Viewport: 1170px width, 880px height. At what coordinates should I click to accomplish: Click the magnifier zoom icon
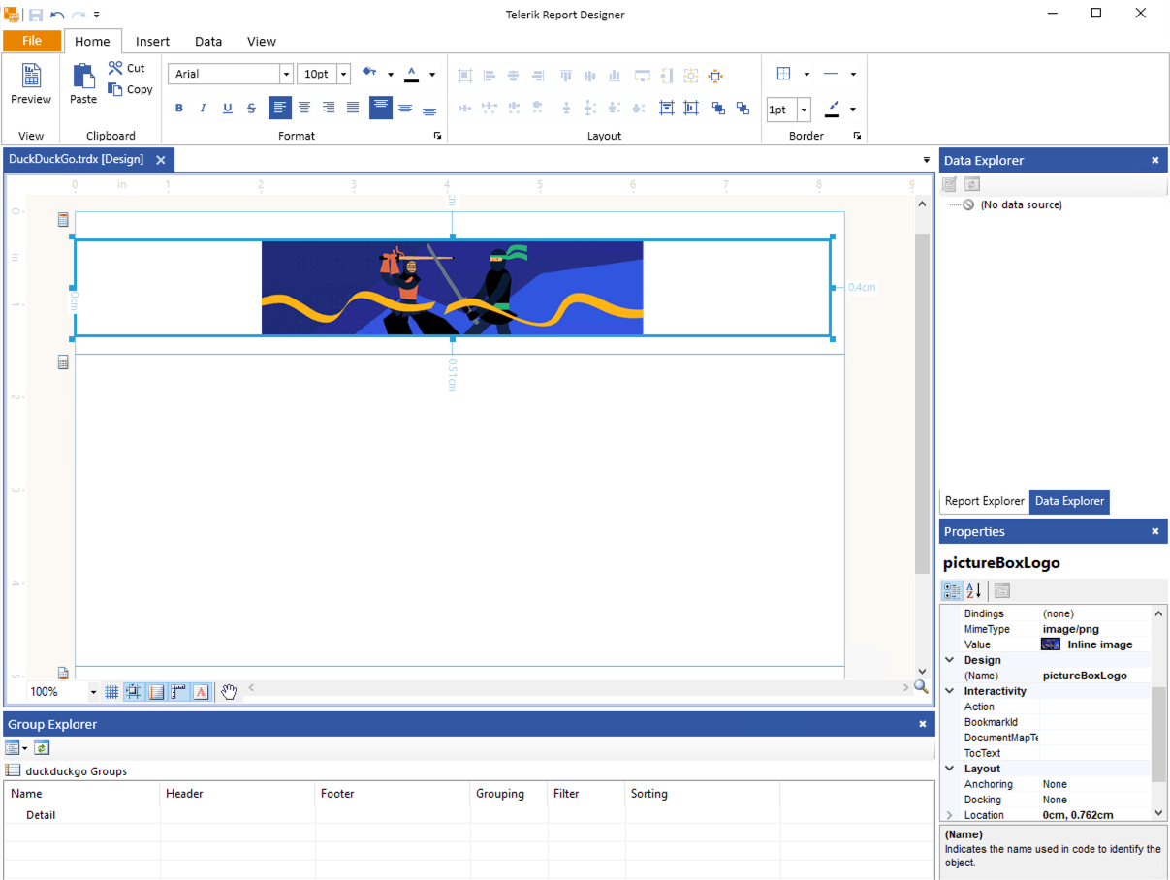pyautogui.click(x=921, y=687)
